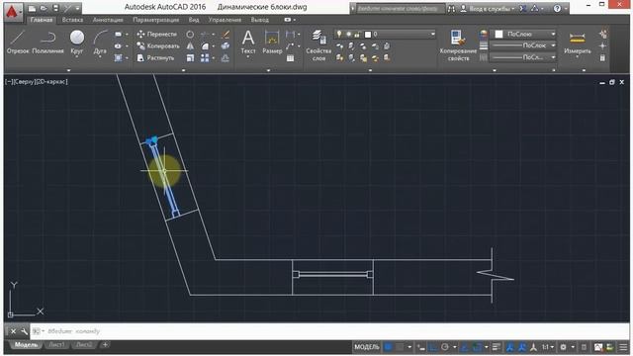Click the Растянуть stretch command

tap(156, 57)
